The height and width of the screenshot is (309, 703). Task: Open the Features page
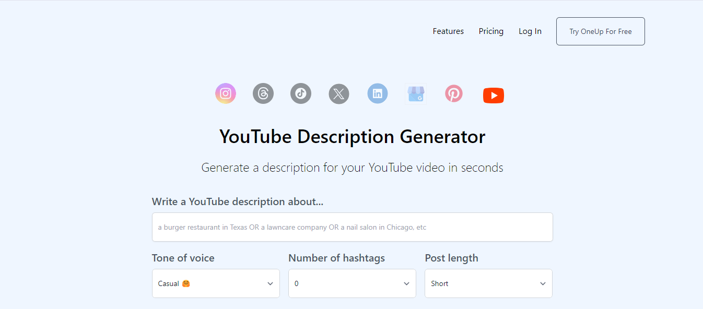(448, 31)
